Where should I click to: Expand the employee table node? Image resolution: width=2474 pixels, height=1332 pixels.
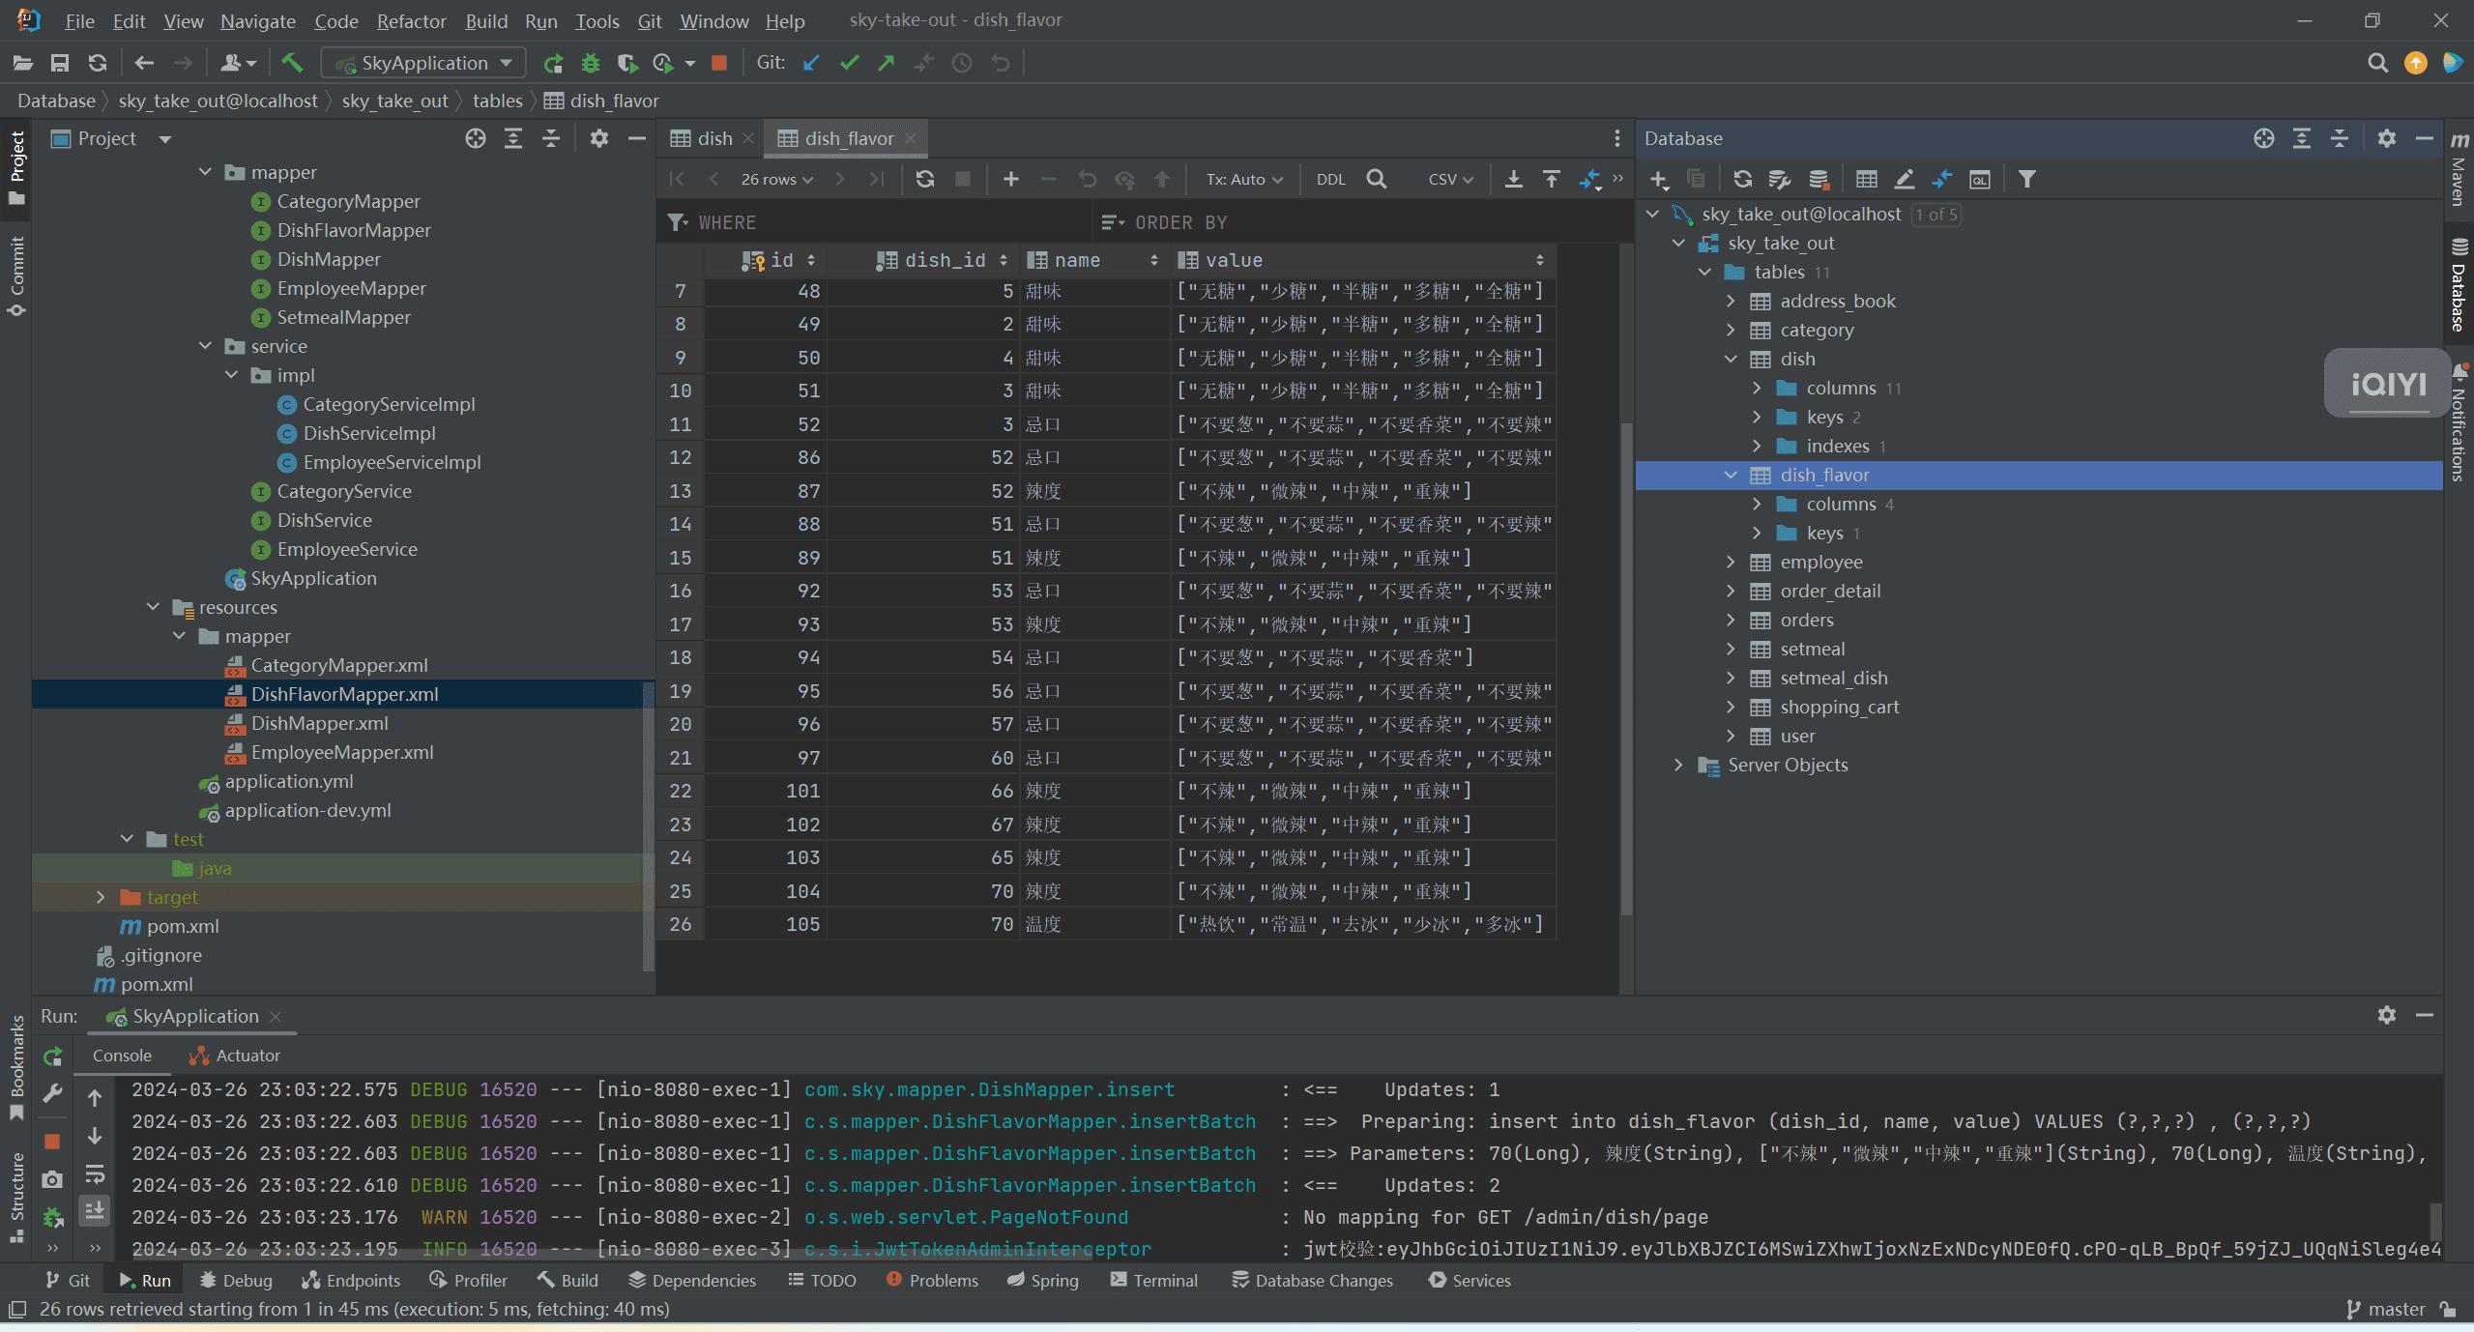coord(1731,562)
